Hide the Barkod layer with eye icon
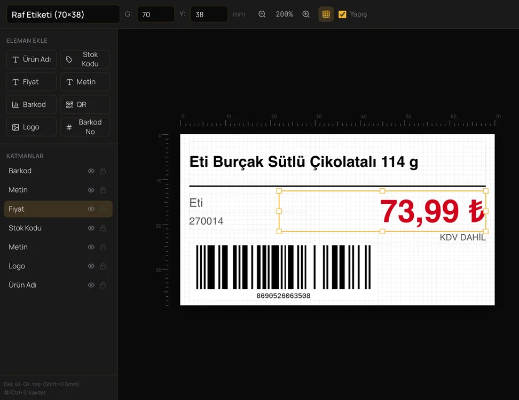Screen dimensions: 519x400 point(91,171)
